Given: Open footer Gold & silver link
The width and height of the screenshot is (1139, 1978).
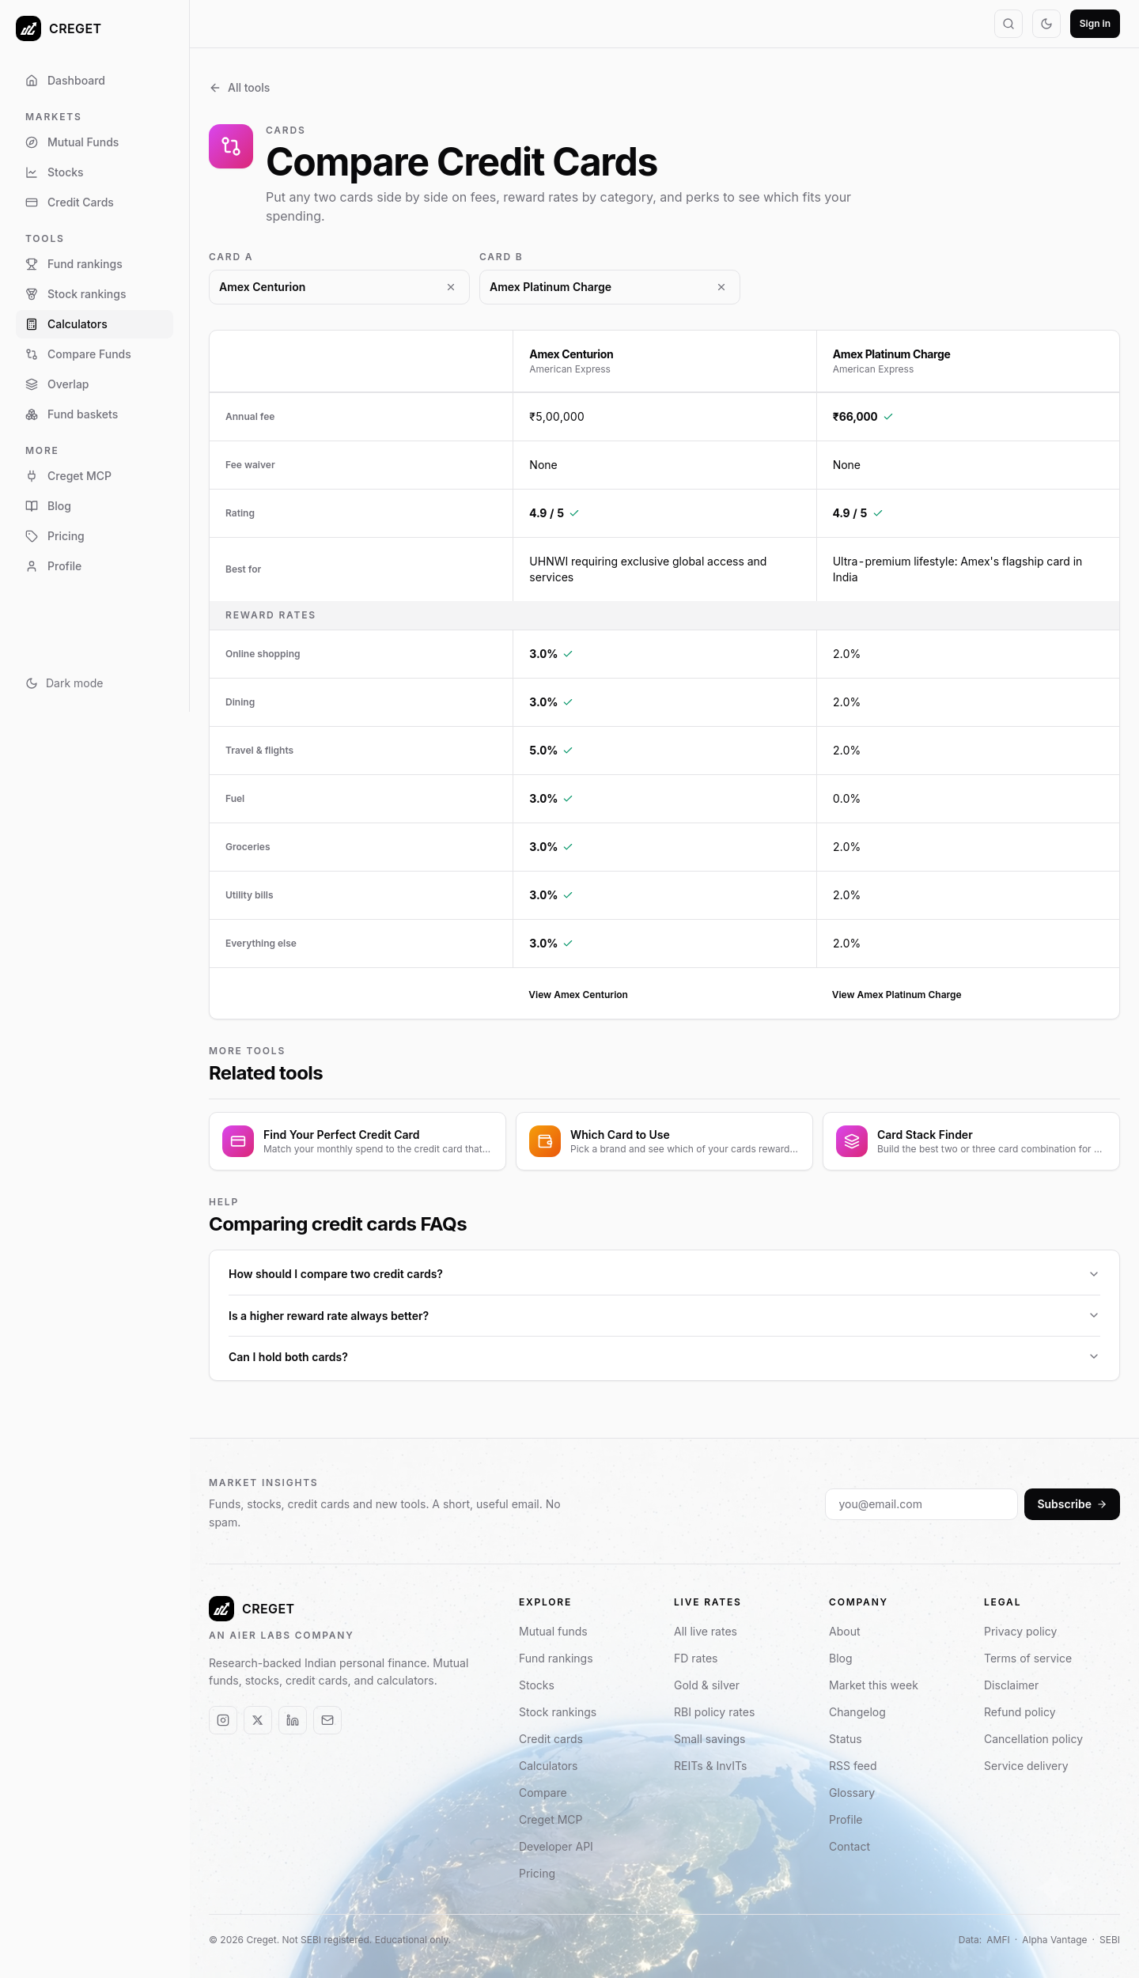Looking at the screenshot, I should click(x=706, y=1685).
